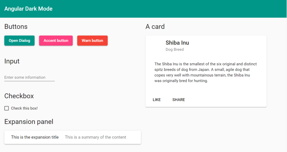Click the 'A card' section heading
This screenshot has height=152, width=287.
(x=155, y=26)
